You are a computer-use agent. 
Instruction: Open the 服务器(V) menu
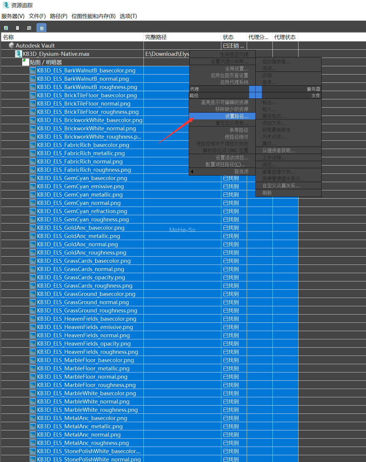[x=13, y=16]
